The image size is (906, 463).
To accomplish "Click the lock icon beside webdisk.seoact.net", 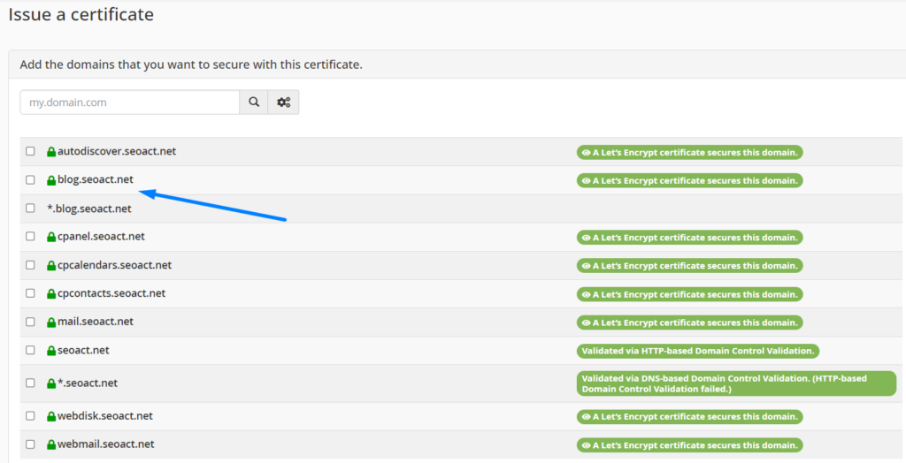I will 51,416.
